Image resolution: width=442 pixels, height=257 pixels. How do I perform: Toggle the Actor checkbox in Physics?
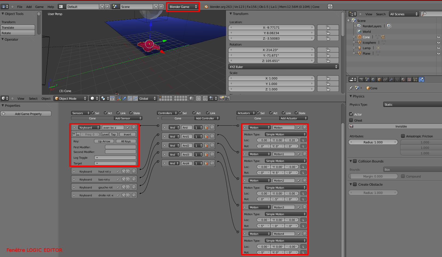coord(351,114)
